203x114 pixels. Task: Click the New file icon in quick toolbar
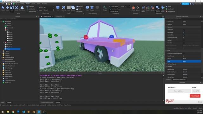7,4
